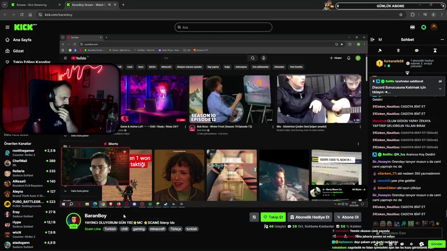Click the Bob Ross video thumbnail in stream
The width and height of the screenshot is (447, 251).
coord(232,99)
